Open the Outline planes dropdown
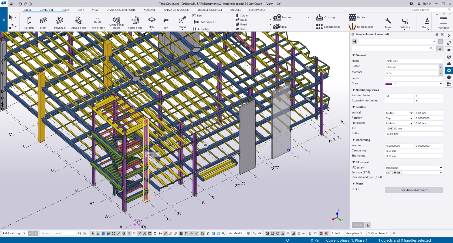Screen dimensions: 453x243 click(x=378, y=233)
